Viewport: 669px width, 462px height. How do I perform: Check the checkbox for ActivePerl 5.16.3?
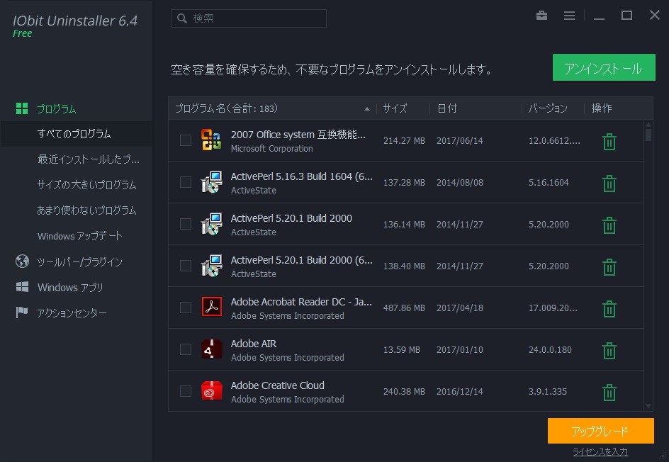click(x=186, y=182)
